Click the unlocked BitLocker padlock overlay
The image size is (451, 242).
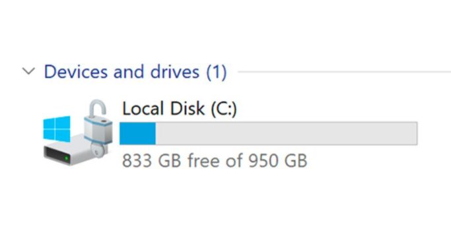tap(98, 128)
